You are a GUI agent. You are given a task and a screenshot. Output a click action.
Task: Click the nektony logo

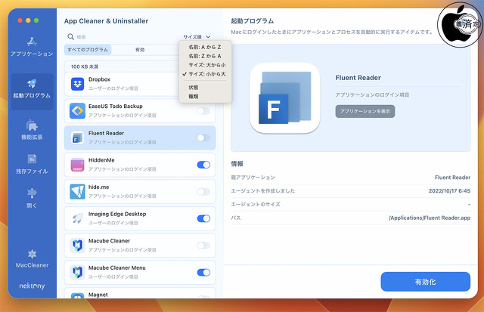pos(32,286)
